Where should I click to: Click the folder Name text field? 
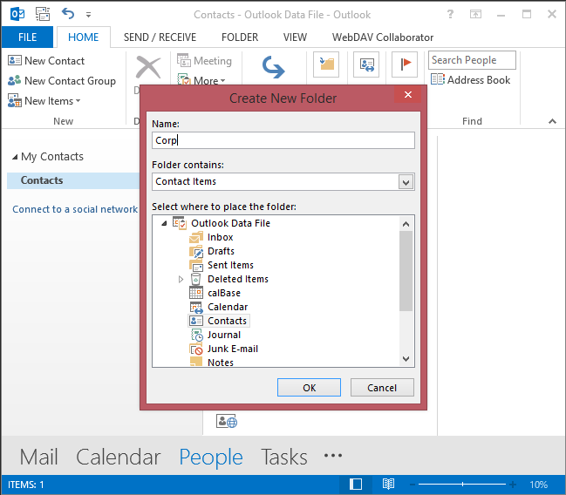pyautogui.click(x=283, y=140)
